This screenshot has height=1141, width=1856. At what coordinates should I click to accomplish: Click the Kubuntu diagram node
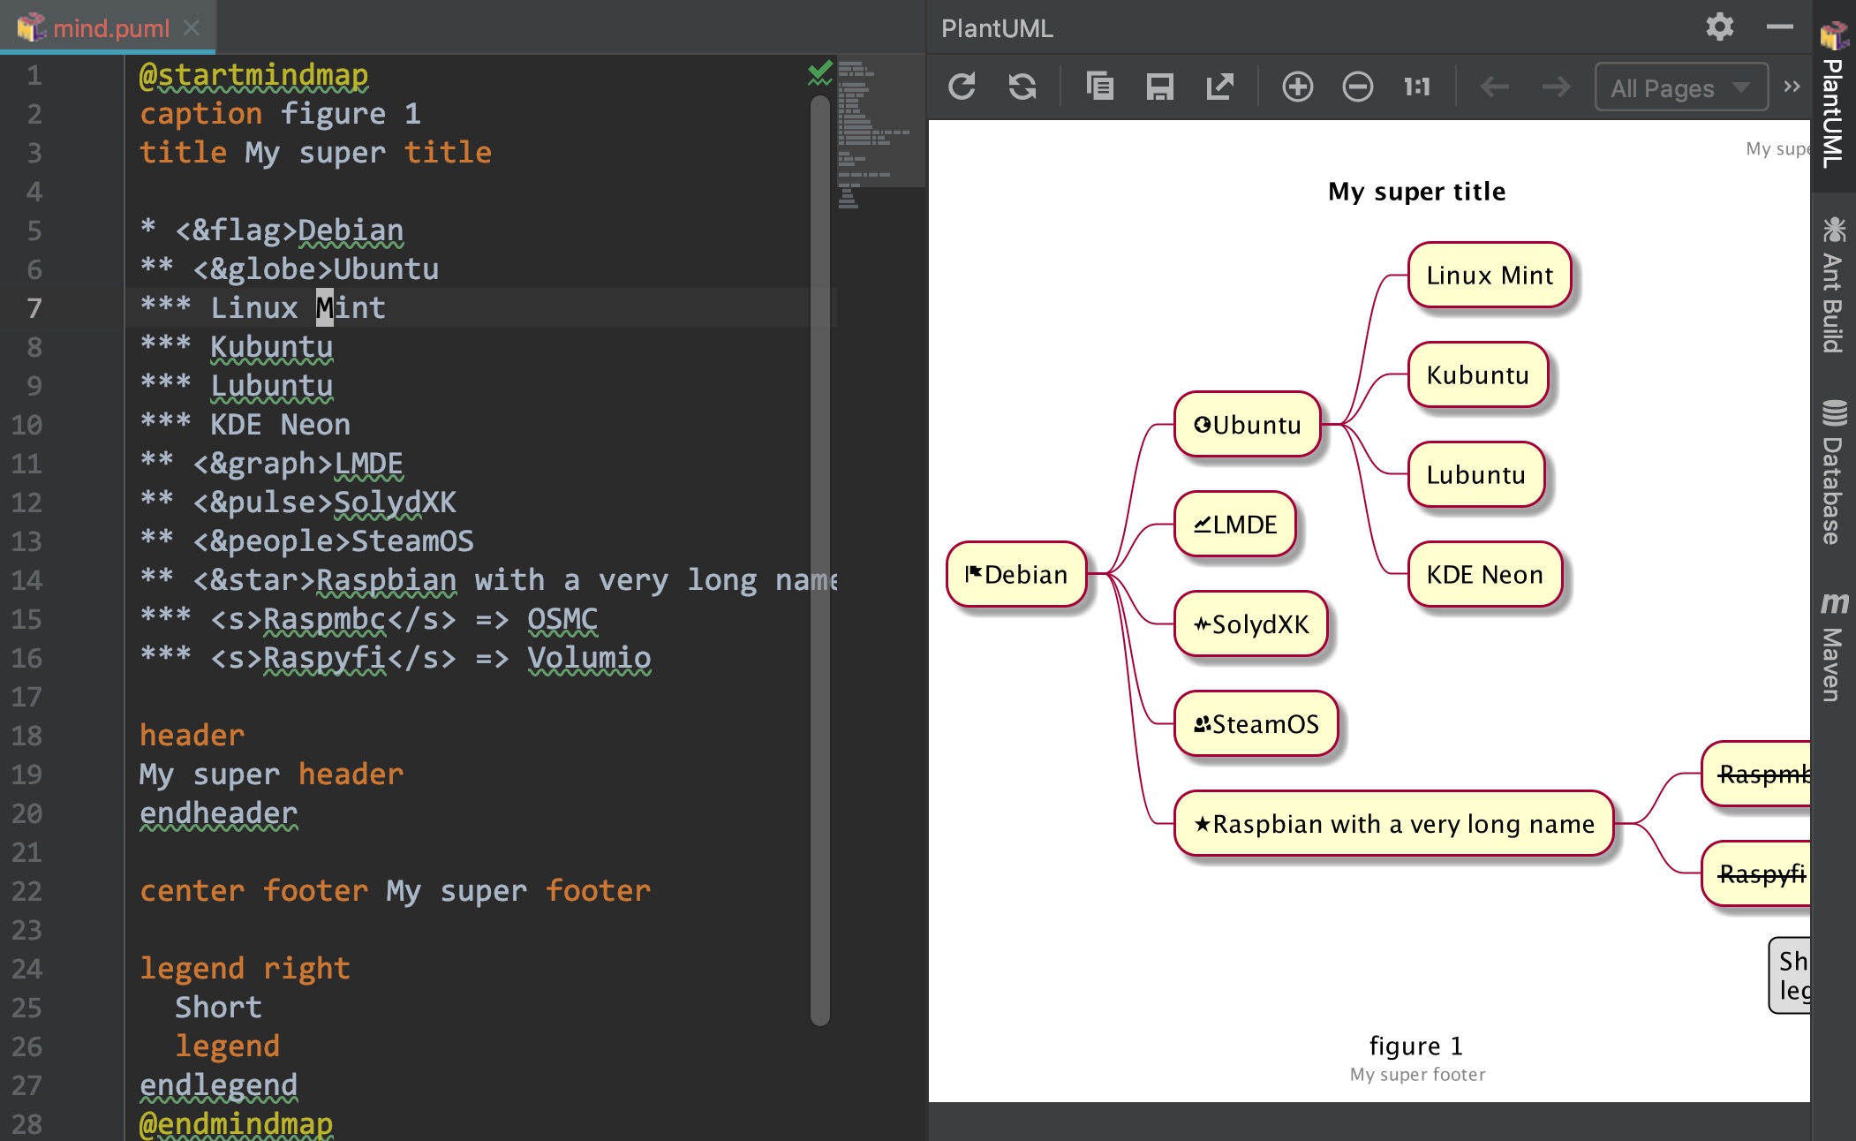point(1478,374)
